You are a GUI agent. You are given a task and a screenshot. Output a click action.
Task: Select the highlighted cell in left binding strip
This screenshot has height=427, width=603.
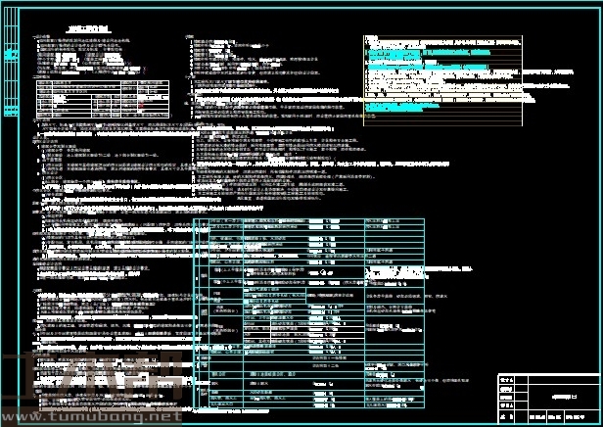[10, 56]
